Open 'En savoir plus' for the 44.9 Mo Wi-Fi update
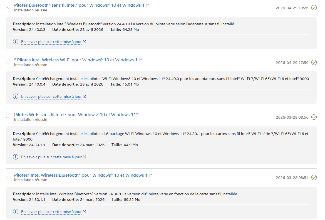Image resolution: width=325 pixels, height=220 pixels. 51,157
